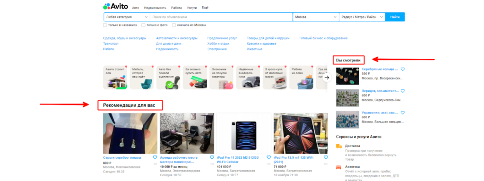Favorite the Серебряные кольца viewed item heart
This screenshot has height=181, width=484.
403,69
